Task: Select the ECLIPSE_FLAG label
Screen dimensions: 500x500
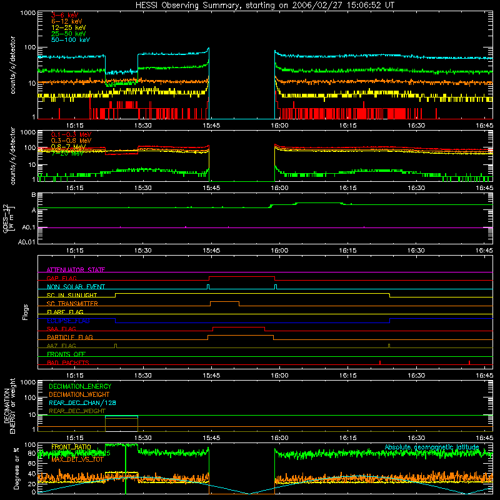Action: [x=68, y=321]
